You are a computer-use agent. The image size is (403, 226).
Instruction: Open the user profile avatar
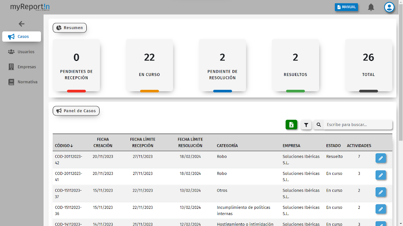coord(389,7)
